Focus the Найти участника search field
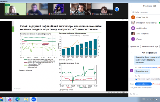Viewport: 160px width, 102px height. pos(145,12)
